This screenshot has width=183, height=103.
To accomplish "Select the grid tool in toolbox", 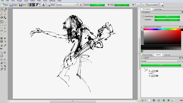I will coord(2,56).
